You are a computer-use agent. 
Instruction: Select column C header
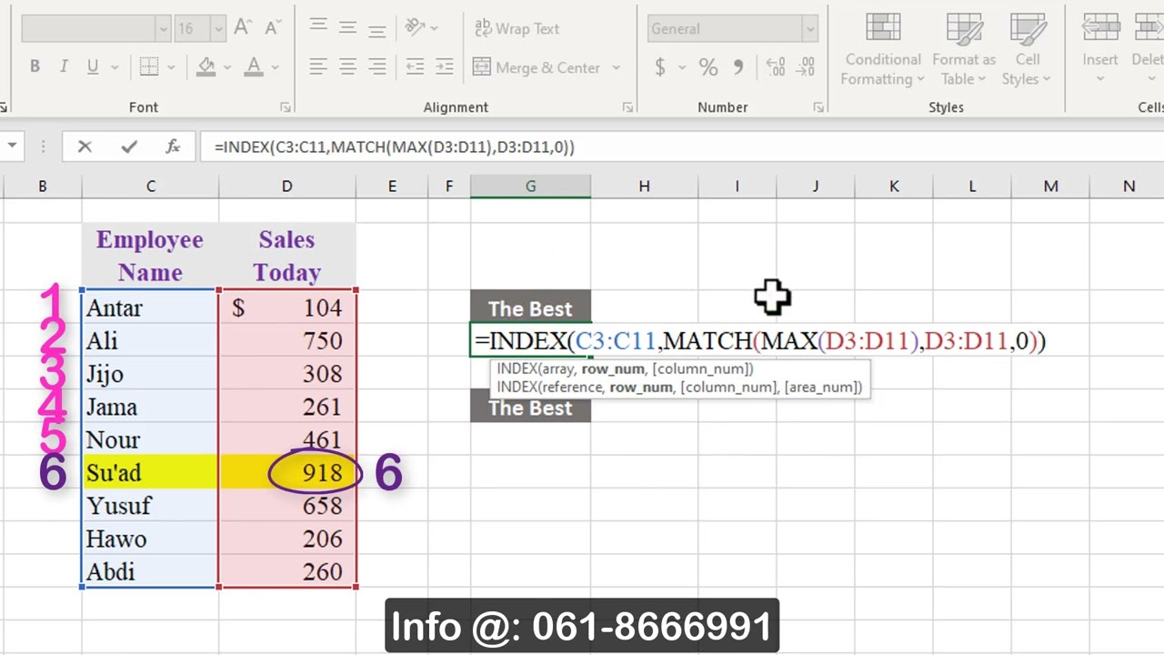click(x=150, y=186)
